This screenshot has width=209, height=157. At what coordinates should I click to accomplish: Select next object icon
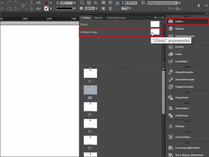click(38, 9)
